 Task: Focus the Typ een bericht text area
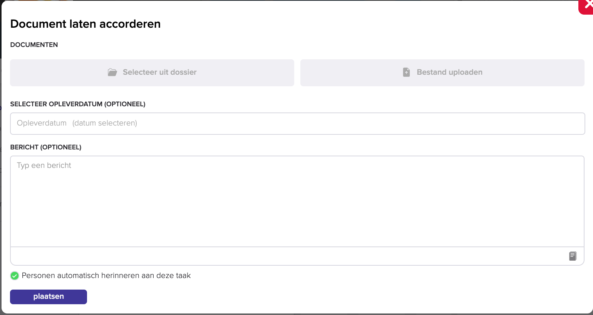pos(297,201)
